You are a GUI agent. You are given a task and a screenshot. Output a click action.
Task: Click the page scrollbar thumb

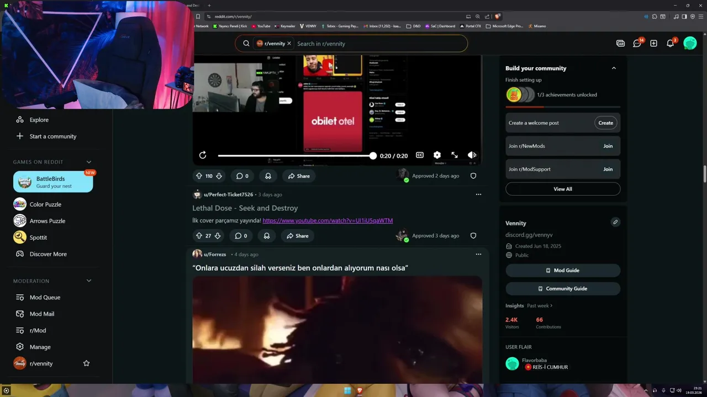(704, 174)
